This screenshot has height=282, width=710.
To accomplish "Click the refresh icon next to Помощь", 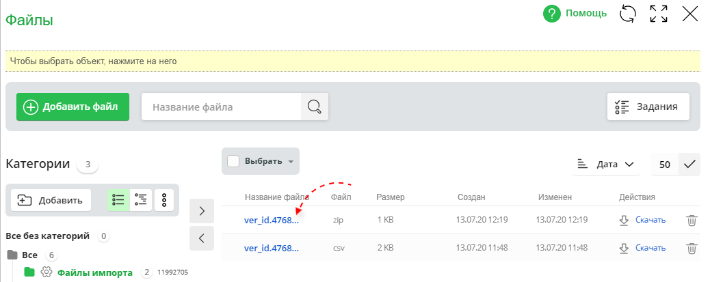I will [x=627, y=14].
